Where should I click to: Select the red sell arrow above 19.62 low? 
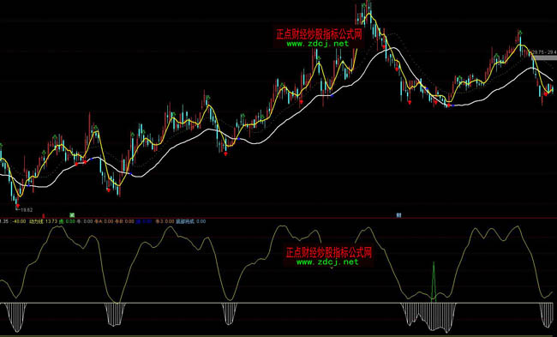[17, 206]
